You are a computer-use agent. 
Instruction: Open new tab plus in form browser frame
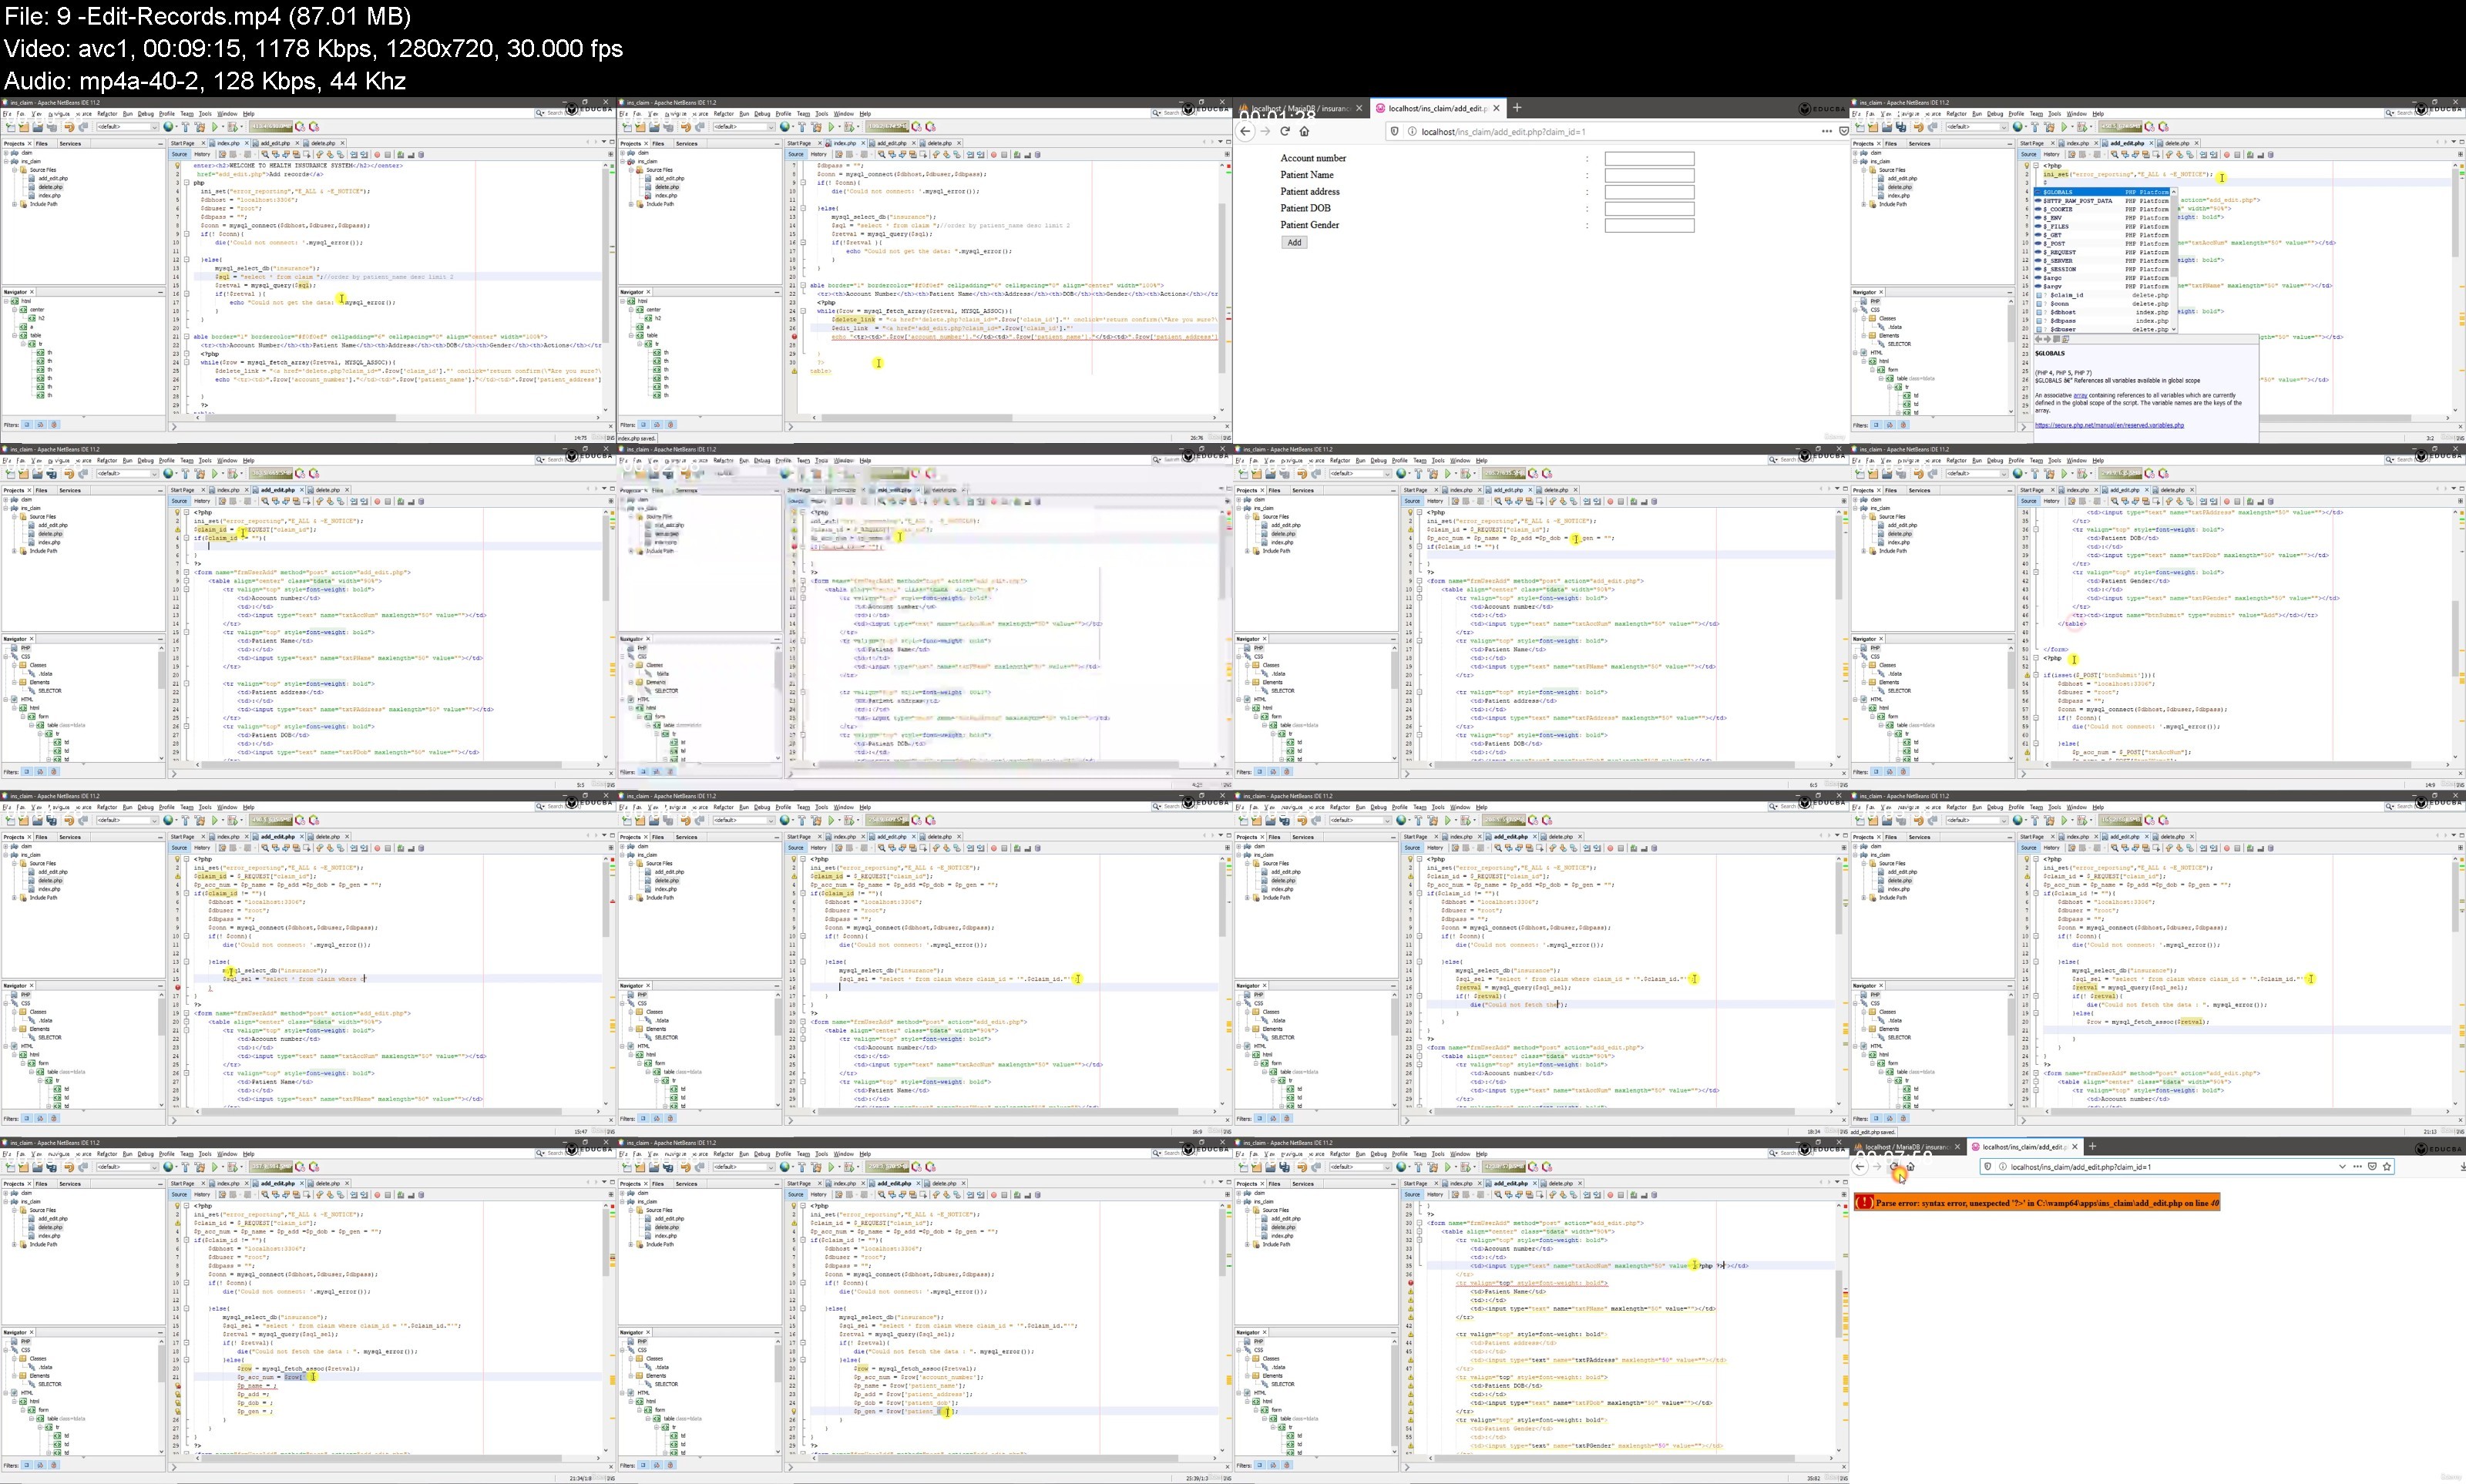1517,108
